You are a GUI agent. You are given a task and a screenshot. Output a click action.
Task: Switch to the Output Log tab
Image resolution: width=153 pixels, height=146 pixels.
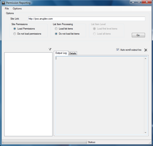click(61, 53)
